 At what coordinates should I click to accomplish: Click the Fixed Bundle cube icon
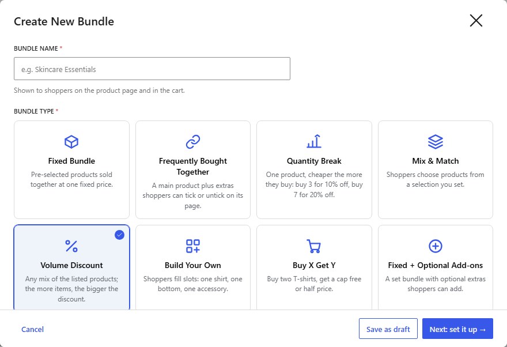tap(71, 142)
